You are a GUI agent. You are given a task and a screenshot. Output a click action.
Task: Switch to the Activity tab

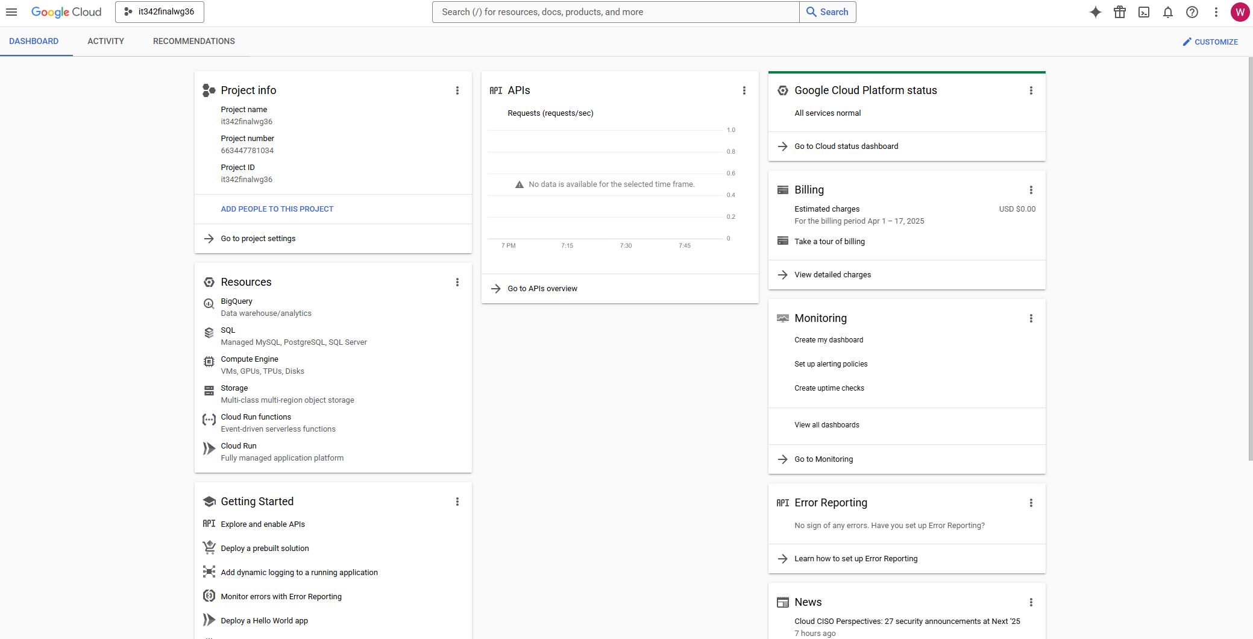pos(105,42)
